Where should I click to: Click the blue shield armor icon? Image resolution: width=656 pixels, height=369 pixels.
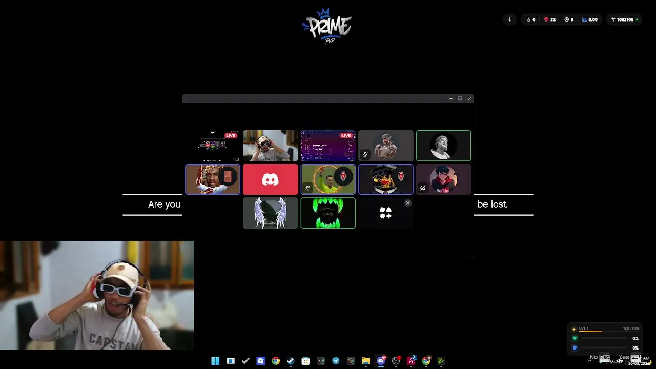(575, 348)
